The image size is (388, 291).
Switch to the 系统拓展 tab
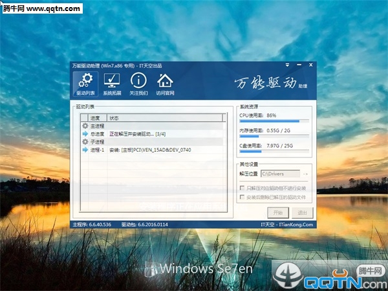click(x=112, y=84)
